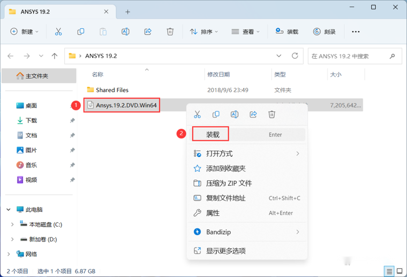Open the 打开方式 submenu
Screen dimensions: 407x277
click(x=247, y=153)
